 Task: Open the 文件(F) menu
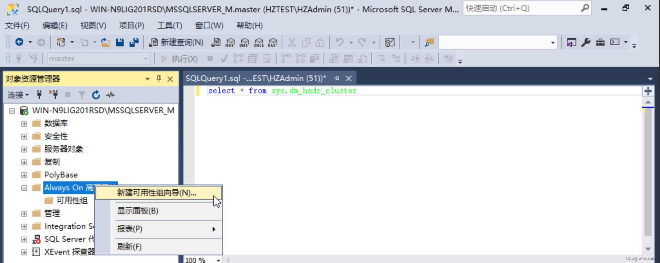tap(17, 25)
